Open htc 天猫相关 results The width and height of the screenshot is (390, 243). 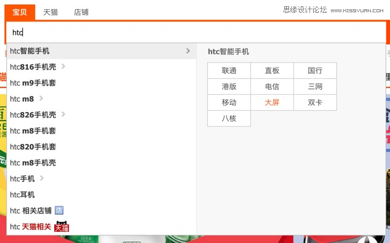[x=30, y=226]
